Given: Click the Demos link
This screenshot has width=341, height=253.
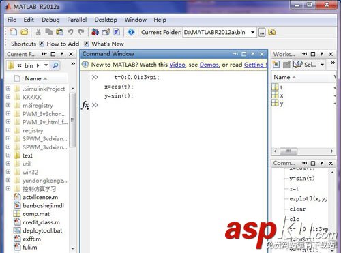Looking at the screenshot, I should pos(209,65).
